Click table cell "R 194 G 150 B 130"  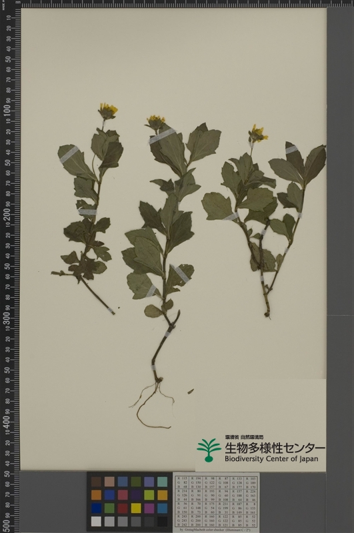196,482
